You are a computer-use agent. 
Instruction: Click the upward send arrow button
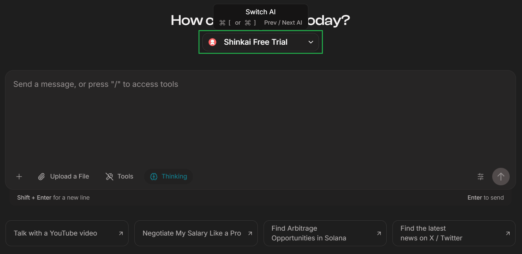click(501, 177)
